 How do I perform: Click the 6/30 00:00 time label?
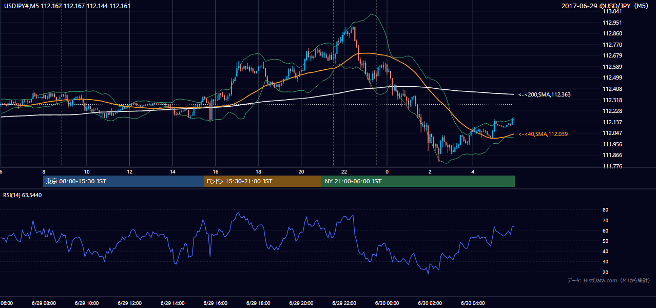(387, 303)
